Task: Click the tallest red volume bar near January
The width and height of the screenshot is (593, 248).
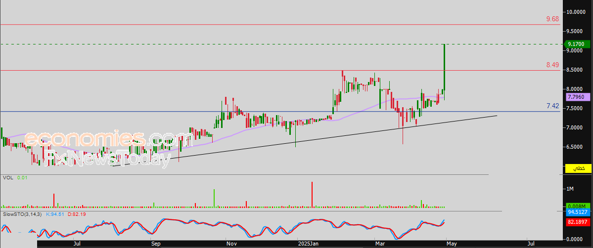Action: tap(312, 195)
